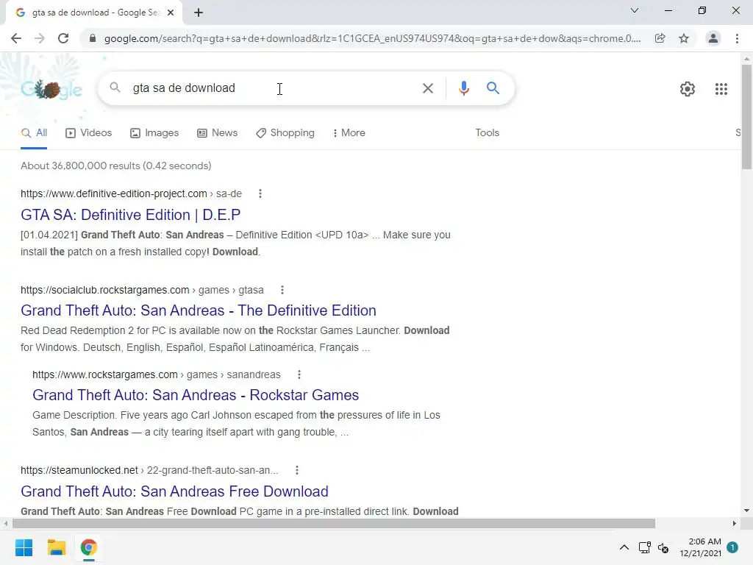
Task: Open search Tools options
Action: pyautogui.click(x=487, y=133)
